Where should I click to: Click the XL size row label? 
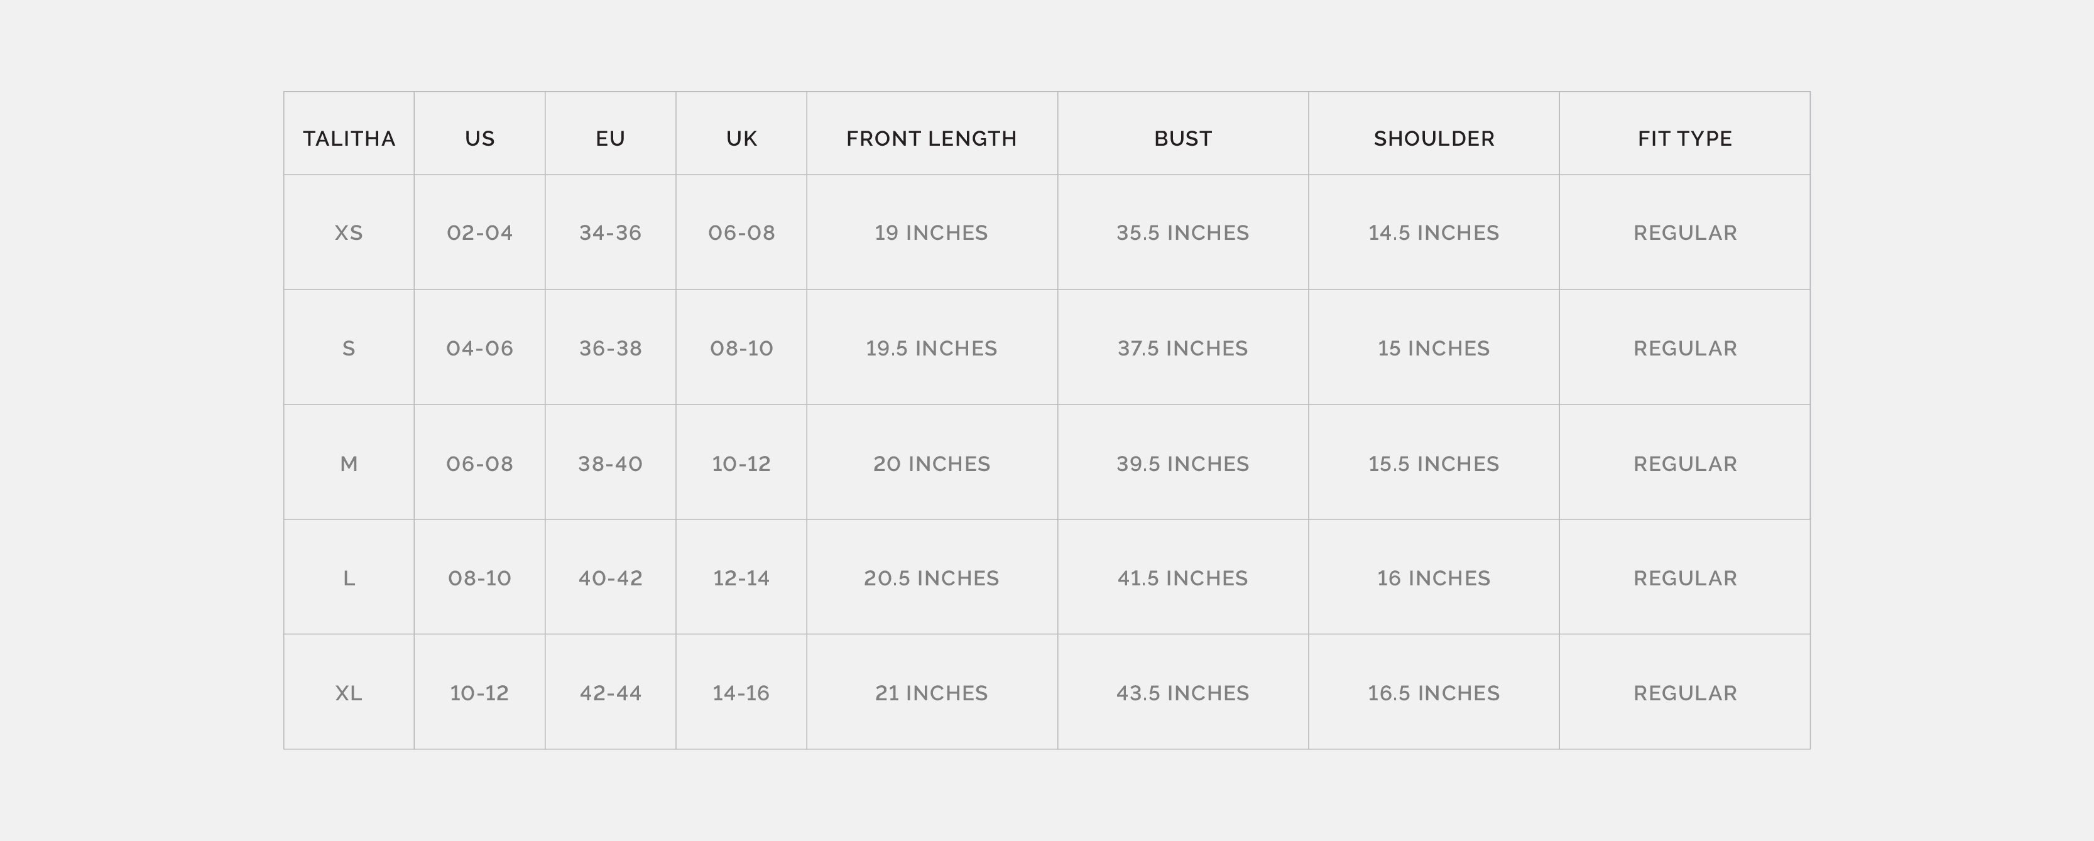tap(349, 693)
